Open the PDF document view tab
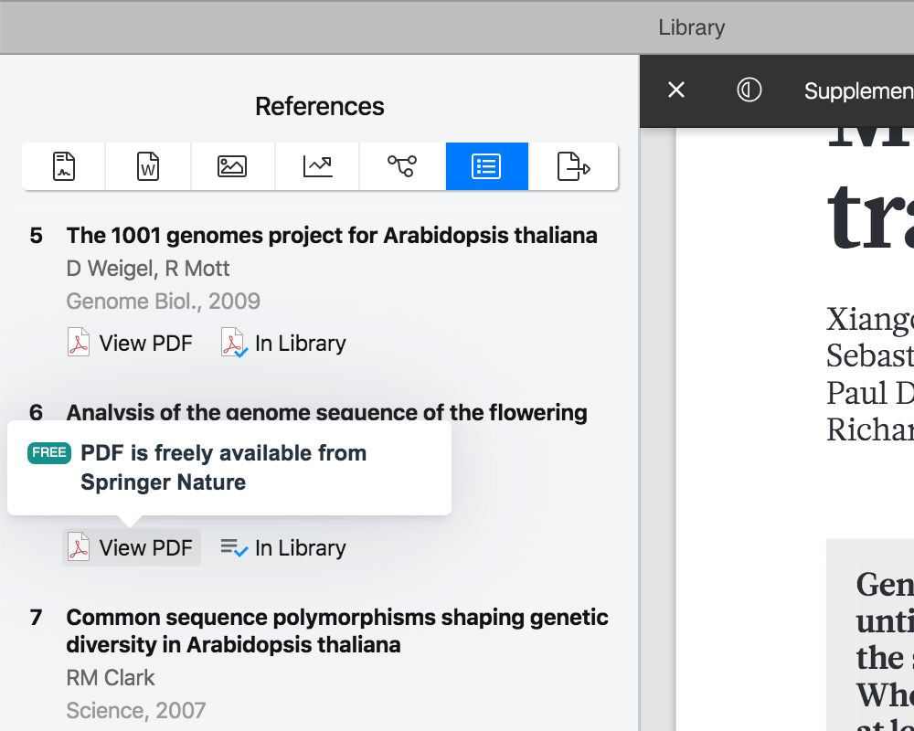 click(x=64, y=166)
